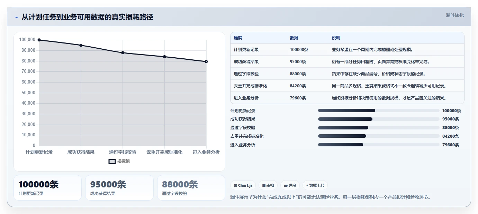Click the description starting 结果中存在缺少商品编号
Viewport: 478px width, 214px height.
coord(379,74)
